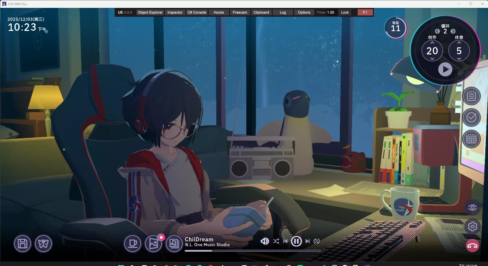Pause the ChilDream track

(x=296, y=241)
